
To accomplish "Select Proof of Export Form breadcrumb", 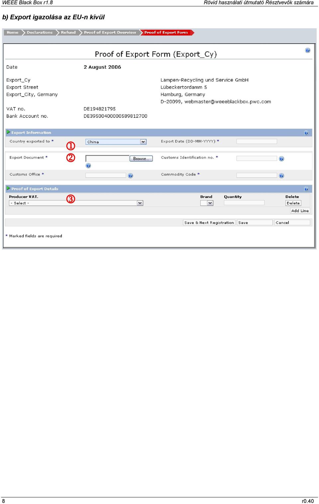I will [x=166, y=32].
